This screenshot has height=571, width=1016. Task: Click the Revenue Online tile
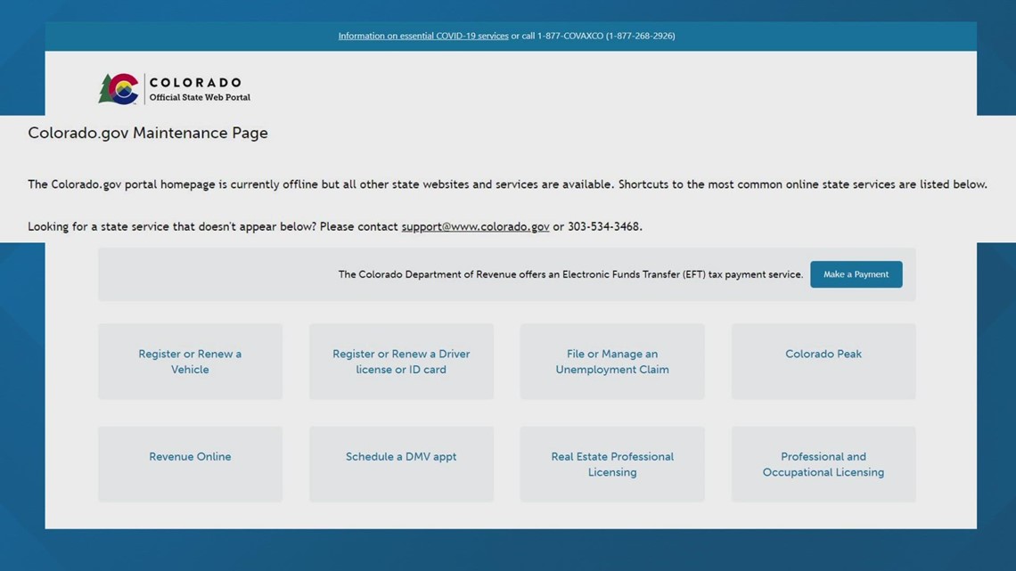[x=190, y=463]
